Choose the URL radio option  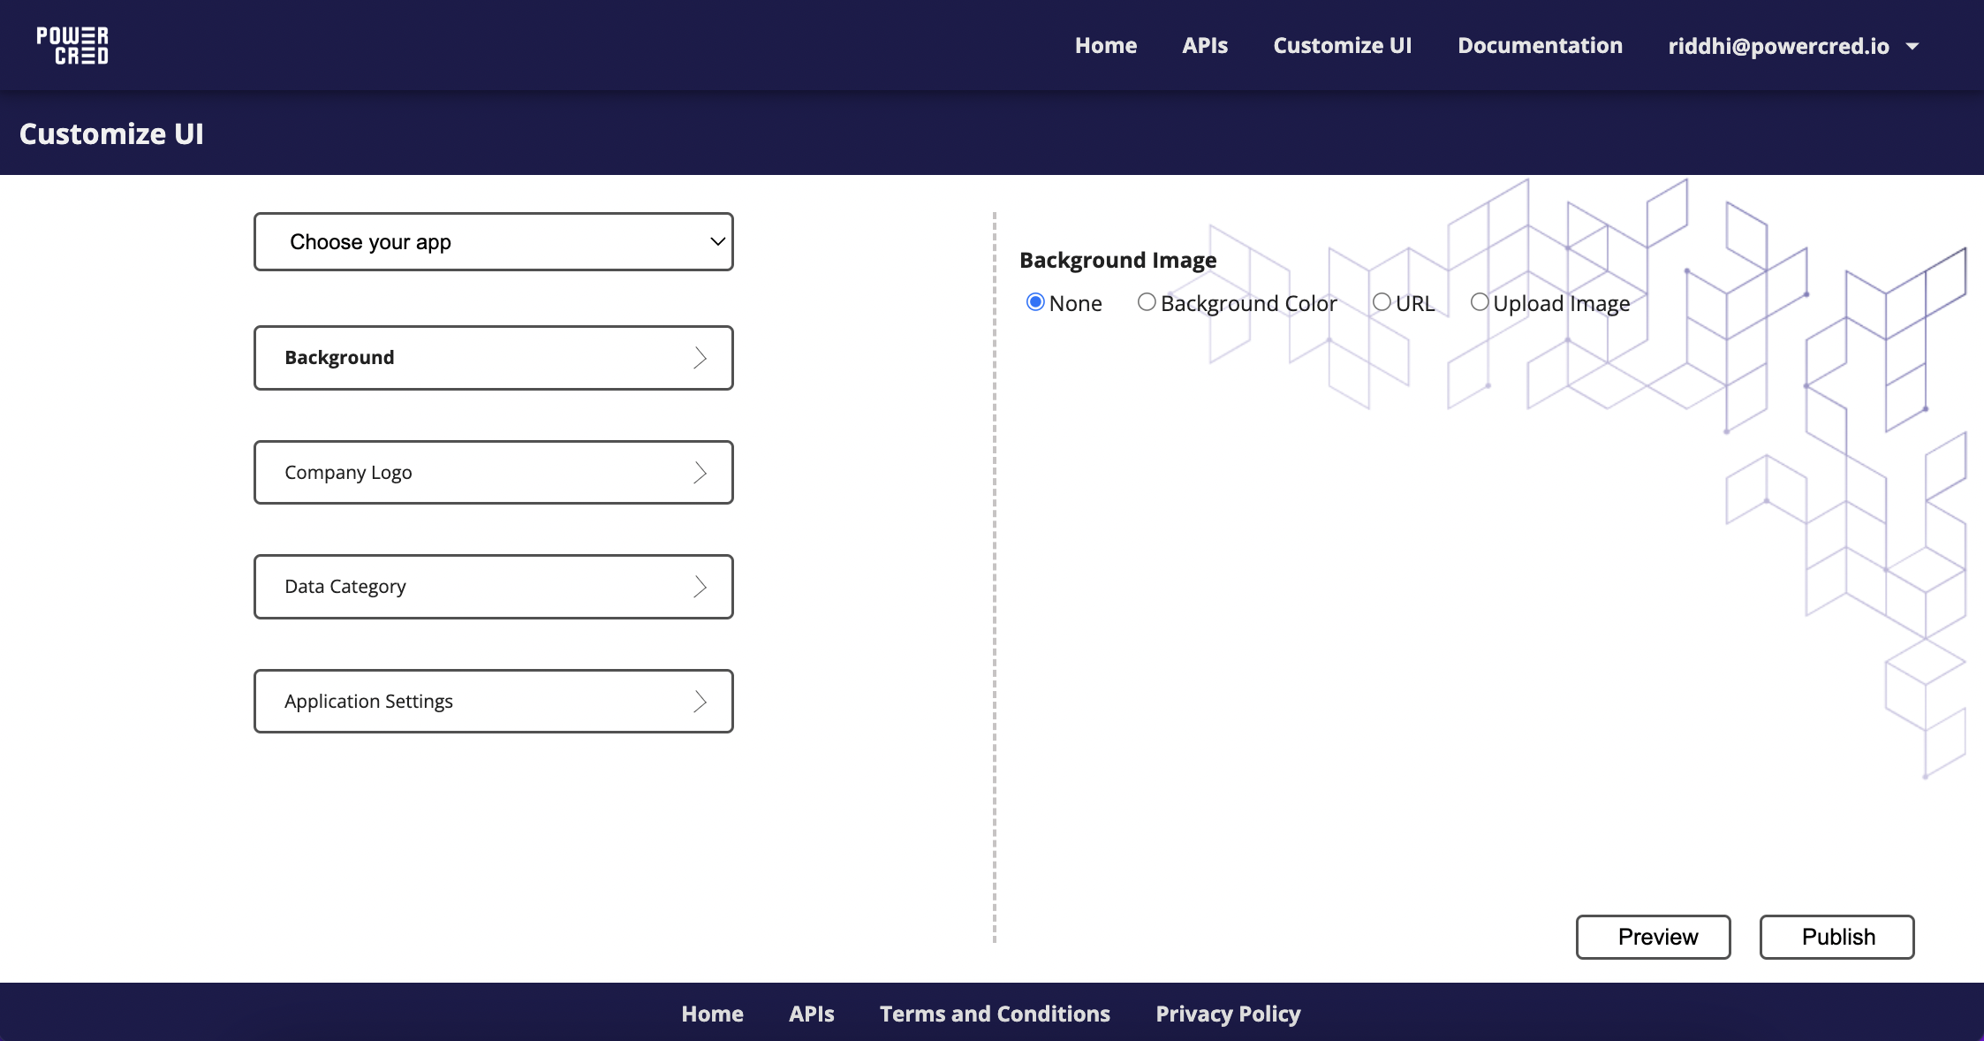(1382, 302)
